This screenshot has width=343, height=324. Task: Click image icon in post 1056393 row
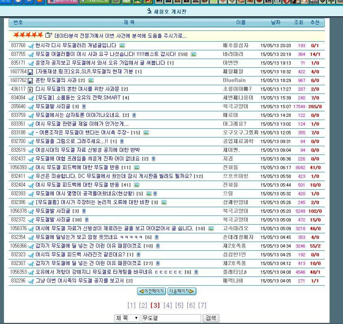pos(136,168)
